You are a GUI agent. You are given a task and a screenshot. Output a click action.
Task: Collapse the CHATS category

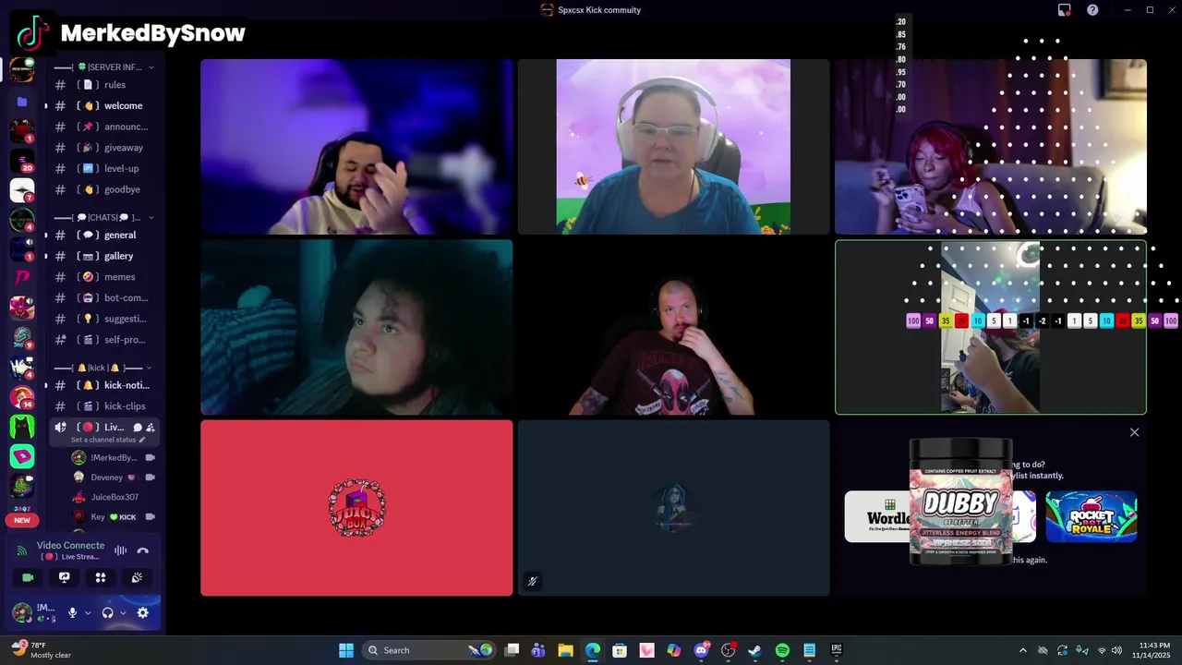pos(151,218)
